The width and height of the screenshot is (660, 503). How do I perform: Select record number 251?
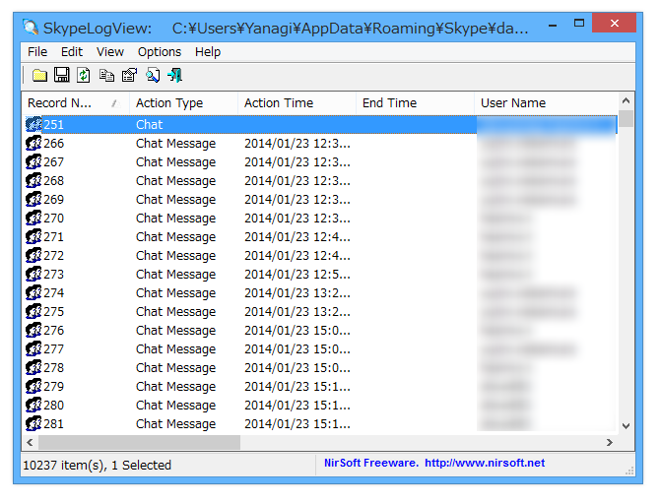click(x=53, y=124)
